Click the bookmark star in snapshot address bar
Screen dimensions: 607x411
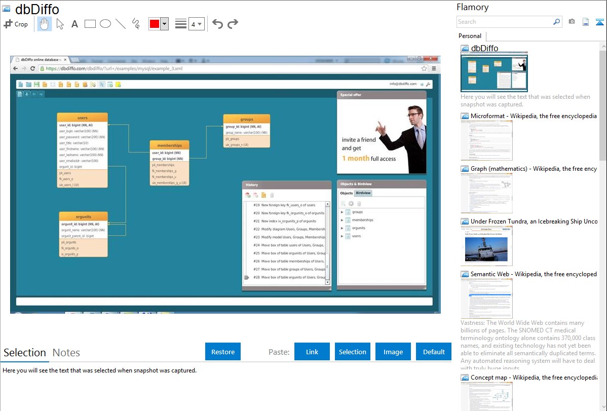(x=424, y=68)
